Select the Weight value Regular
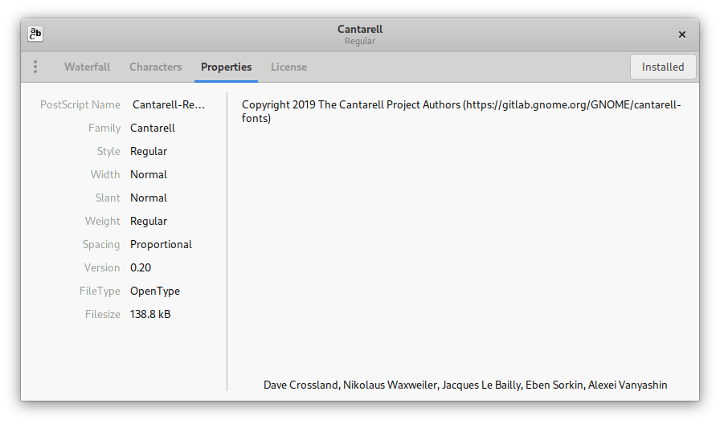This screenshot has height=424, width=720. (149, 221)
